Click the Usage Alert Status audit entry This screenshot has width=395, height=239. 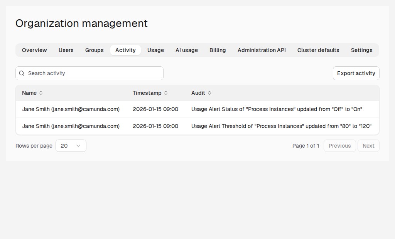[277, 109]
